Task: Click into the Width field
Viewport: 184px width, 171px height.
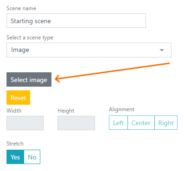Action: pyautogui.click(x=25, y=123)
